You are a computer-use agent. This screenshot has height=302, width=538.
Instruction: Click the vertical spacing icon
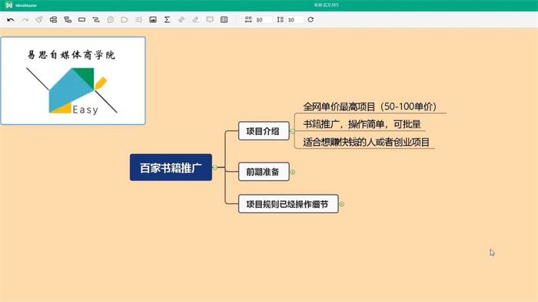pos(281,20)
